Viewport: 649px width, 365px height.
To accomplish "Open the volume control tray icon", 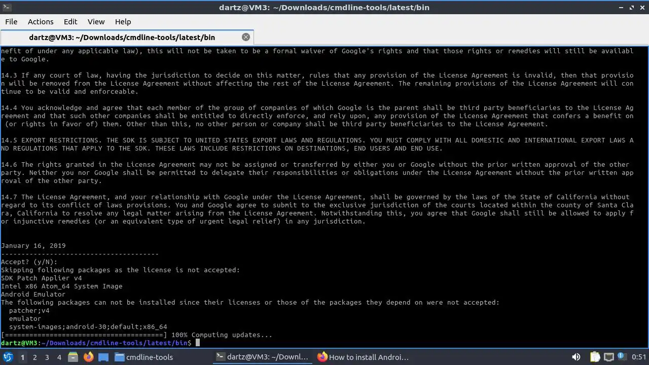I will pyautogui.click(x=576, y=357).
